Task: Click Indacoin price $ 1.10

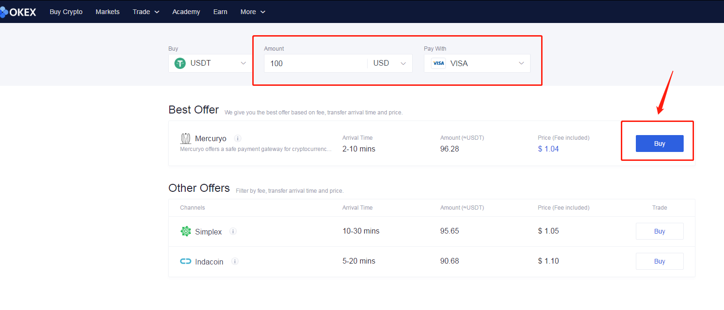Action: (548, 261)
